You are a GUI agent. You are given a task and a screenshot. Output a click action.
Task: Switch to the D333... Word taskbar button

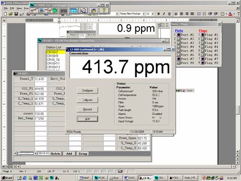(131, 178)
